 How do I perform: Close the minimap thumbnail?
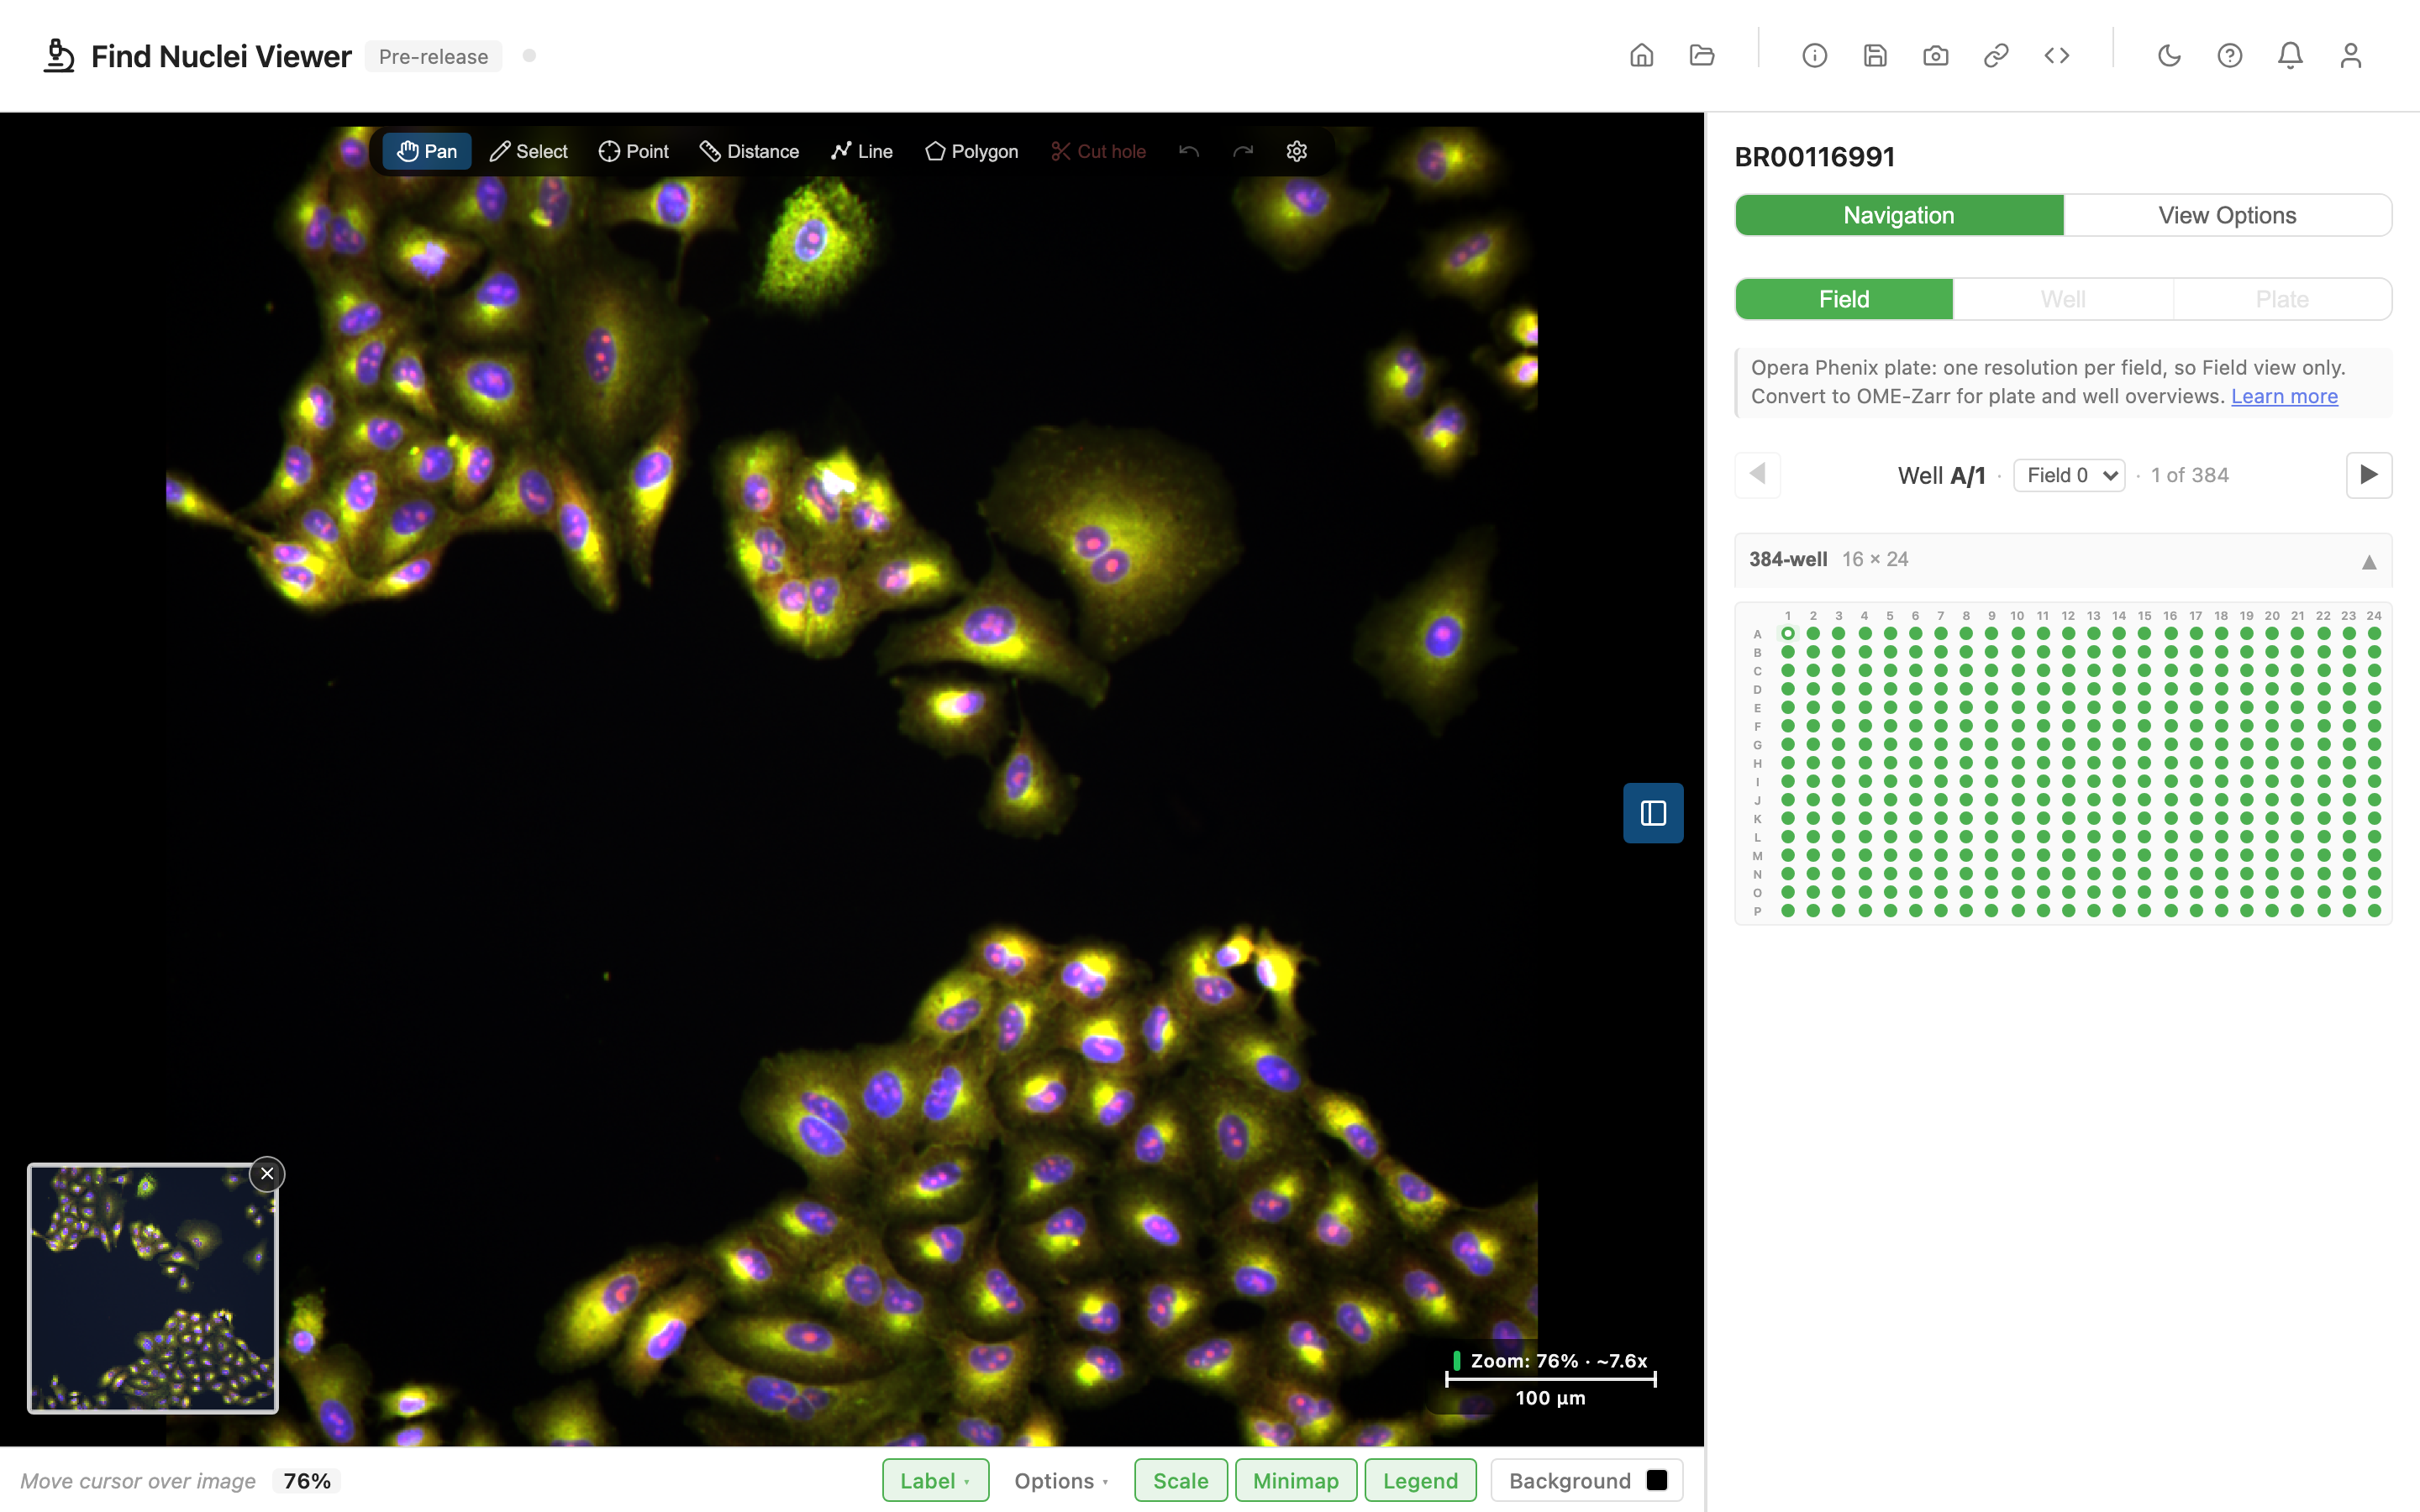[267, 1174]
